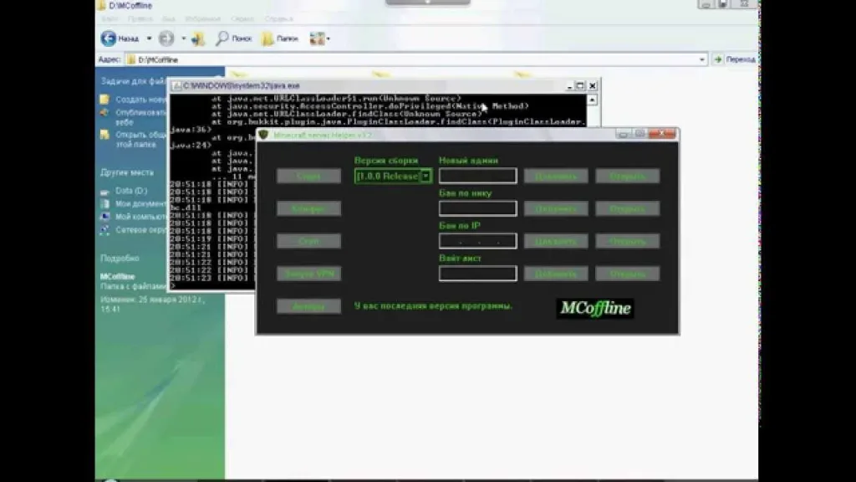
Task: Click the Запуск VPN button
Action: coord(309,274)
